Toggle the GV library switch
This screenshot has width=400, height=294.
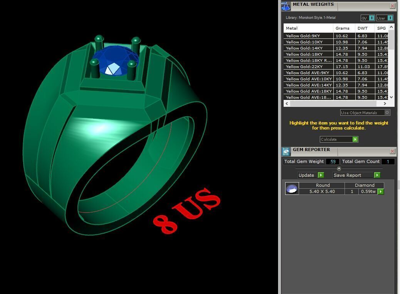click(x=372, y=18)
